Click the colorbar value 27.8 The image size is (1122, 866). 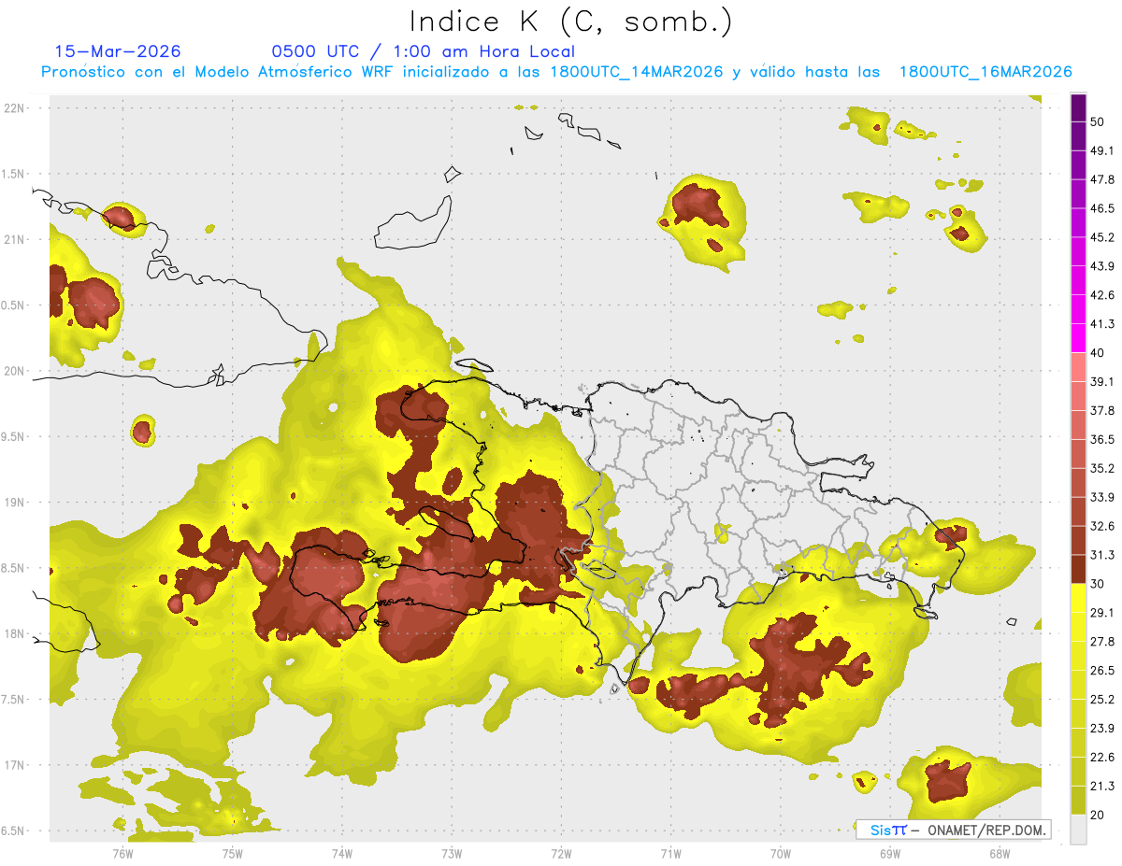(x=1102, y=642)
